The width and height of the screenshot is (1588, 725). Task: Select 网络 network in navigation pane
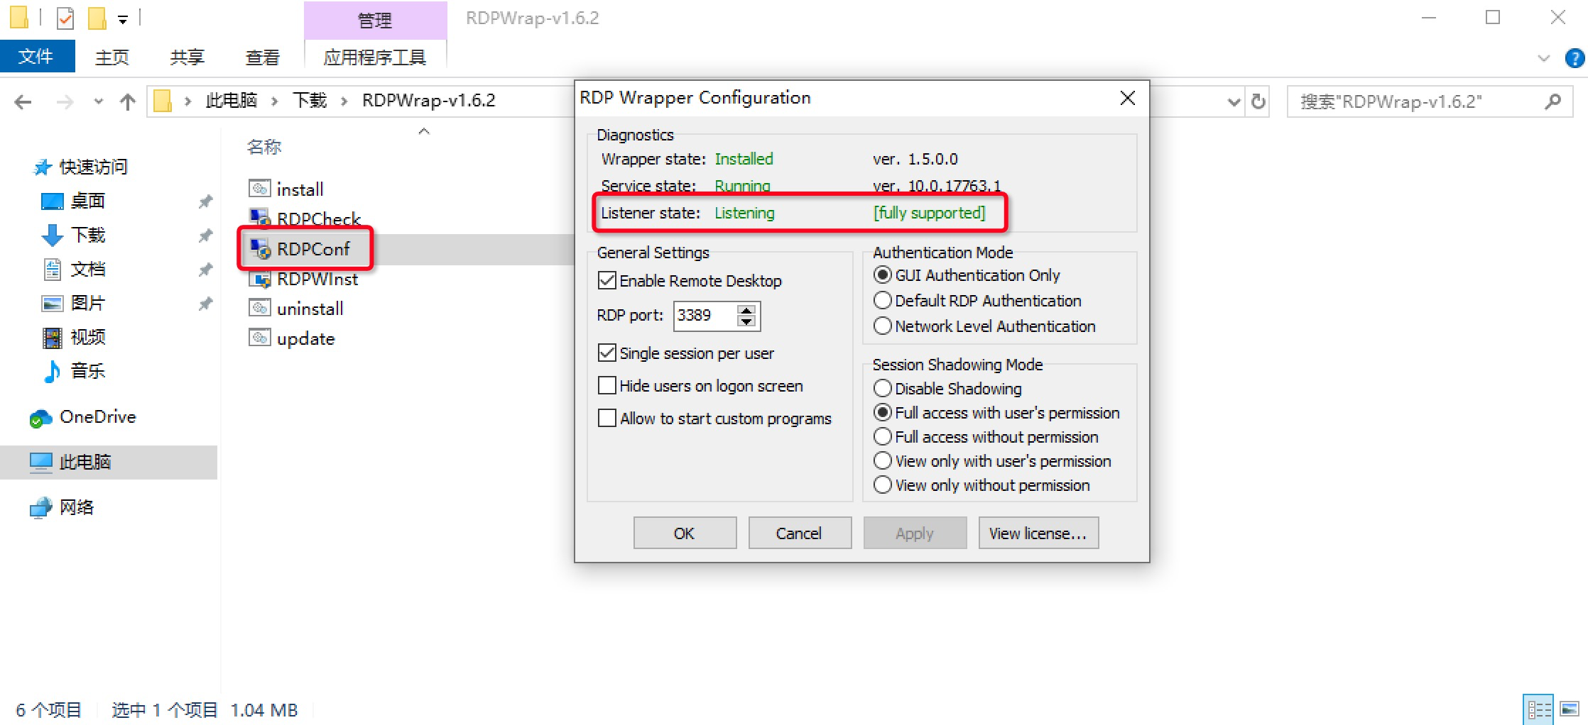click(62, 507)
